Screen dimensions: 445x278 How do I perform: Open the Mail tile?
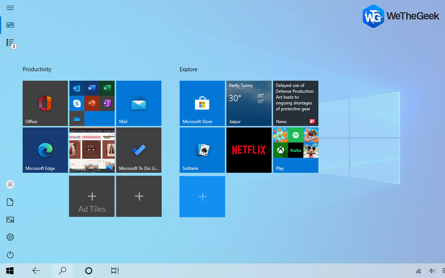(139, 103)
